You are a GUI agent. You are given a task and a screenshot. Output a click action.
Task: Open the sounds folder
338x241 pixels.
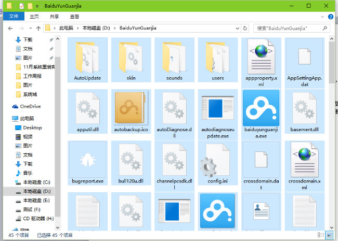[174, 60]
